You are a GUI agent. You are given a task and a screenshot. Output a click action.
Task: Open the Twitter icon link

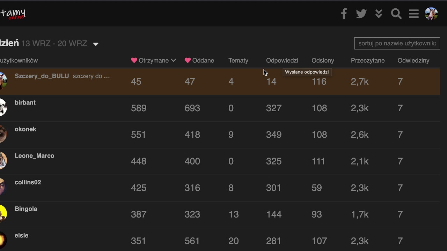(x=361, y=14)
